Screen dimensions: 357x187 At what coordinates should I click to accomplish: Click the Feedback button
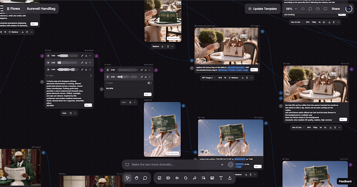tap(345, 181)
